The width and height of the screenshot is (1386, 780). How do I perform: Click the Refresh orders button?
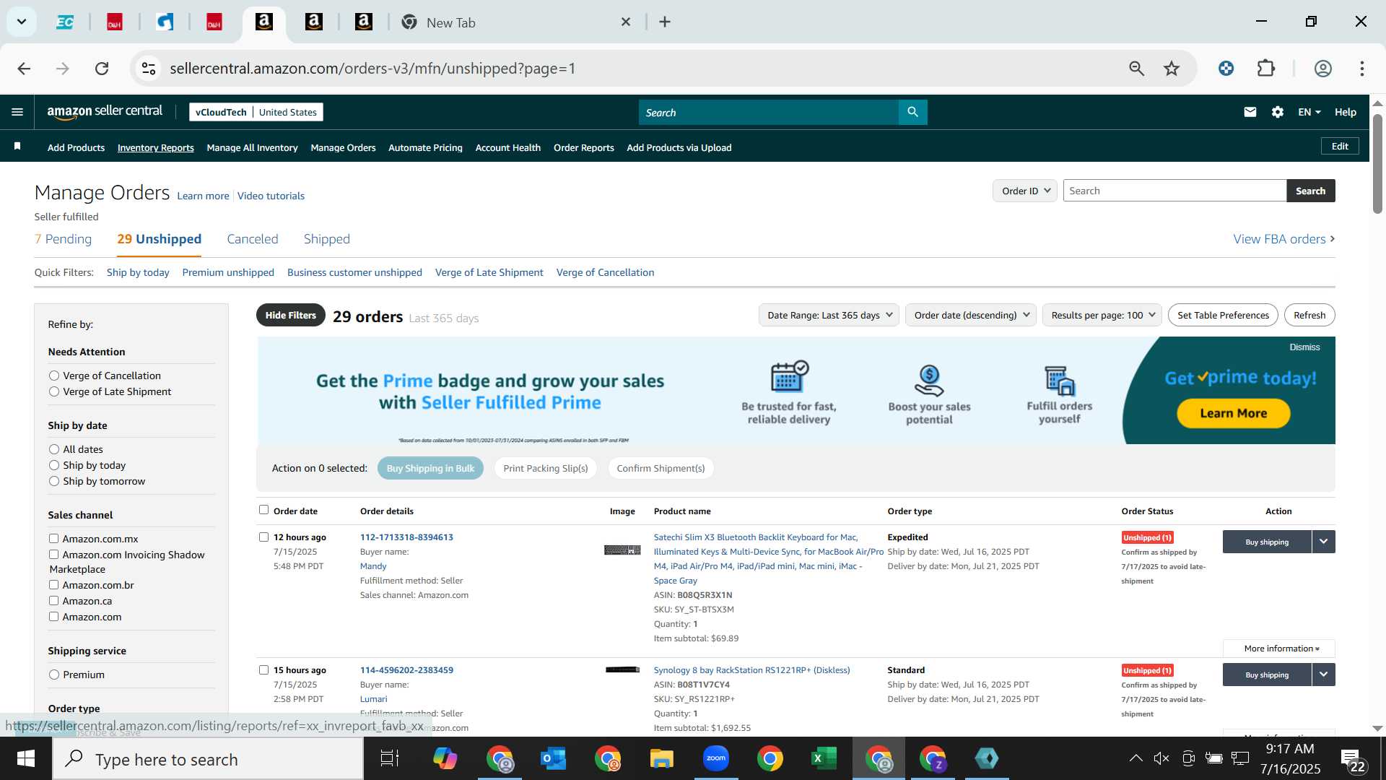click(x=1309, y=315)
